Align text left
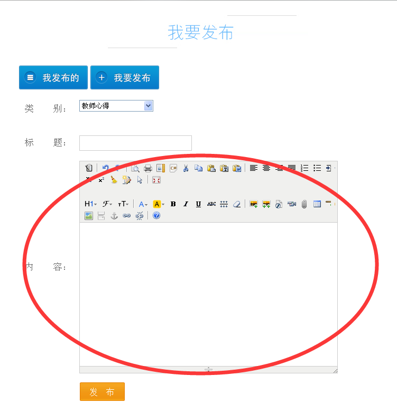Image resolution: width=397 pixels, height=412 pixels. (x=254, y=168)
